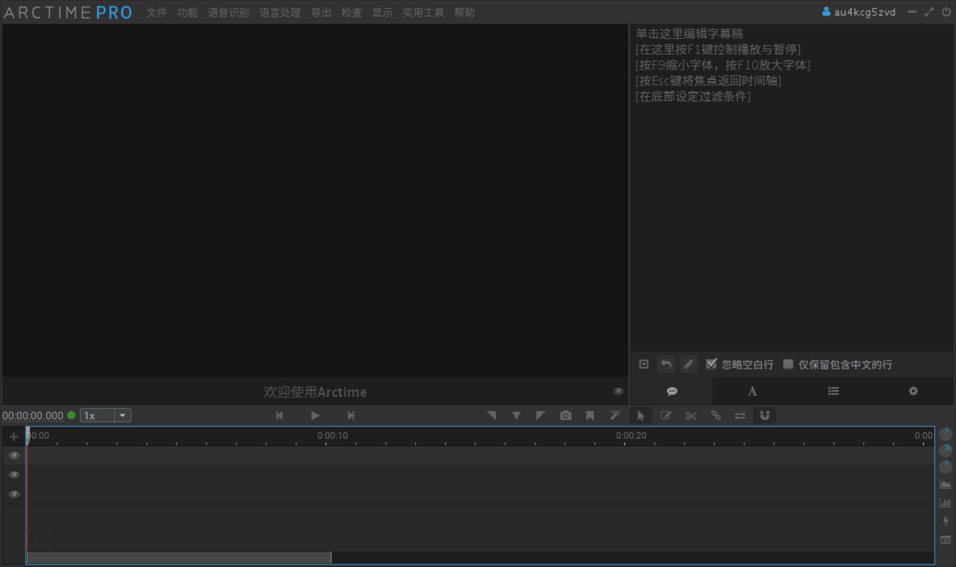Click the timeline horizontal scrollbar
Screen dimensions: 956x567
coord(179,558)
